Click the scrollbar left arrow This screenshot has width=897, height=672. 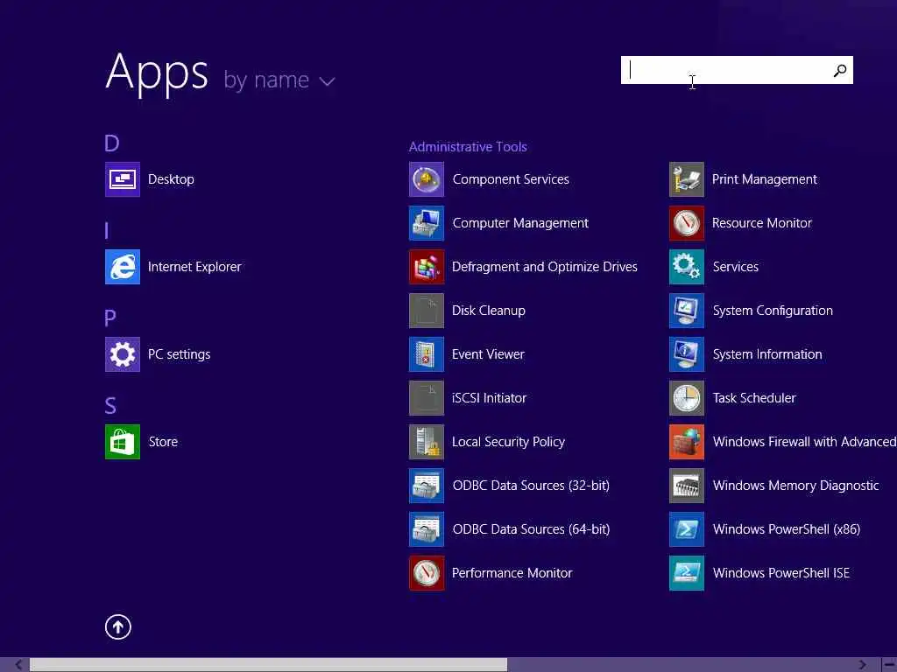[18, 665]
